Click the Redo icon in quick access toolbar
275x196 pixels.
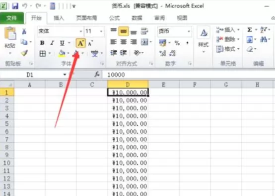(x=38, y=6)
